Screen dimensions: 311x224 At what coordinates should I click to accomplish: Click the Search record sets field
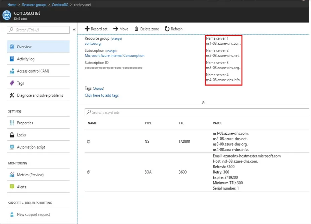[197, 112]
